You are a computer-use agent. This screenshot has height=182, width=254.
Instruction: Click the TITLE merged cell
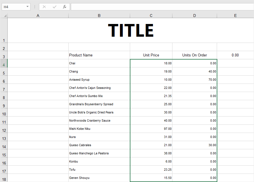131,30
